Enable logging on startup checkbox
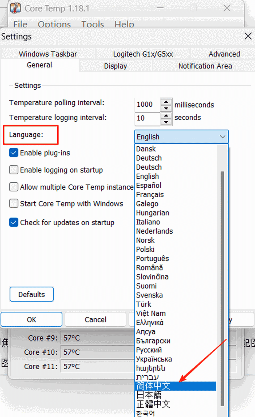 14,170
